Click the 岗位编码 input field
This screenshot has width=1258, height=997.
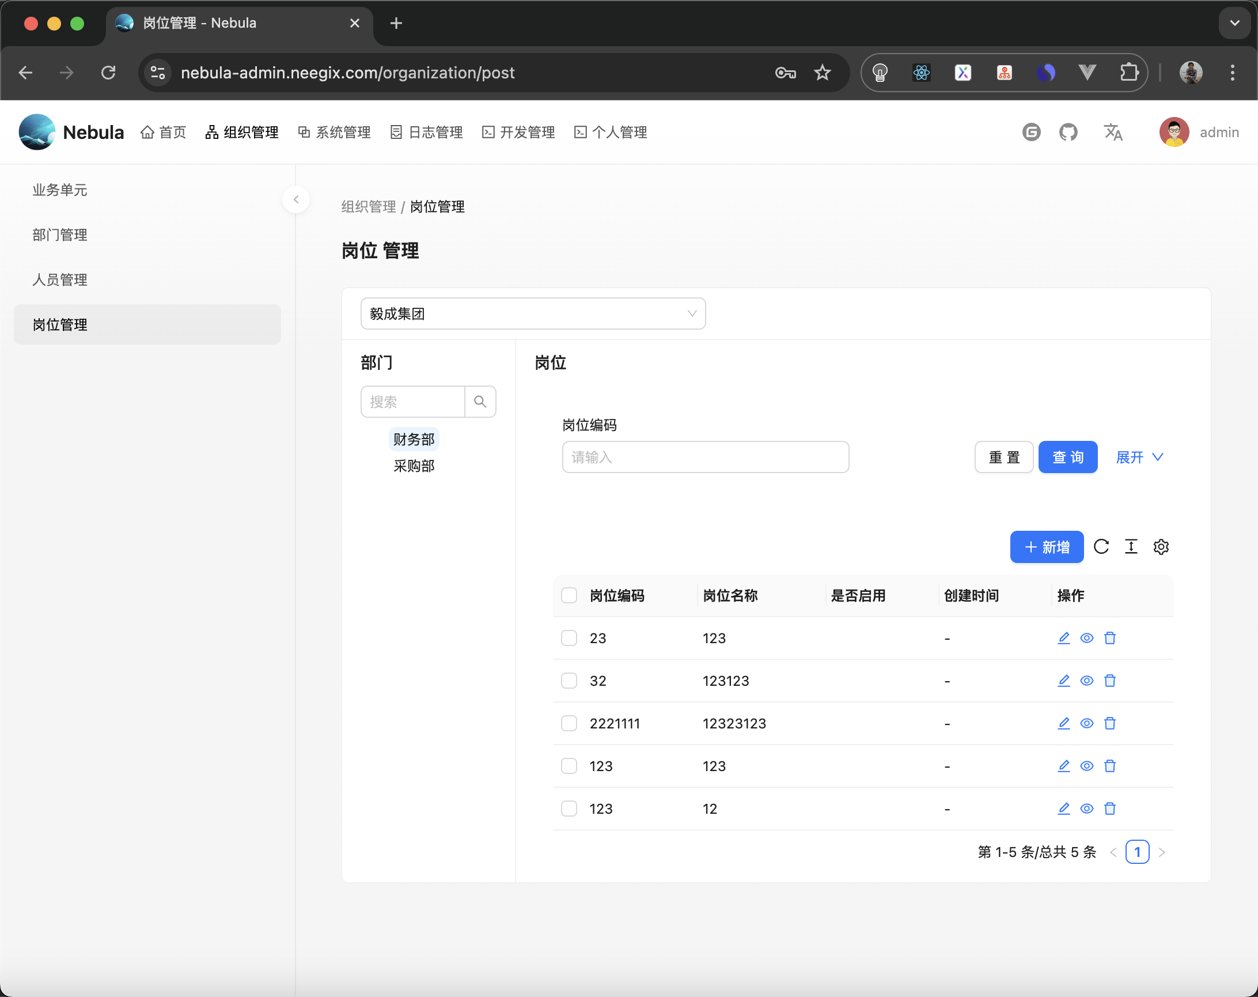click(x=705, y=457)
